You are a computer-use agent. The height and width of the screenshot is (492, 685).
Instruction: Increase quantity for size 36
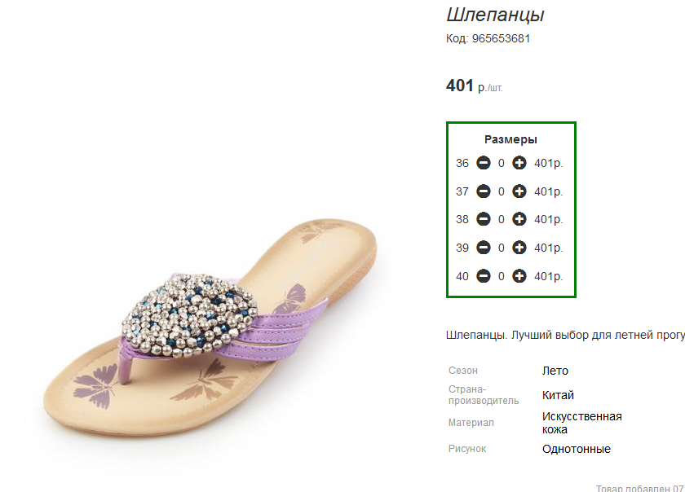coord(519,163)
